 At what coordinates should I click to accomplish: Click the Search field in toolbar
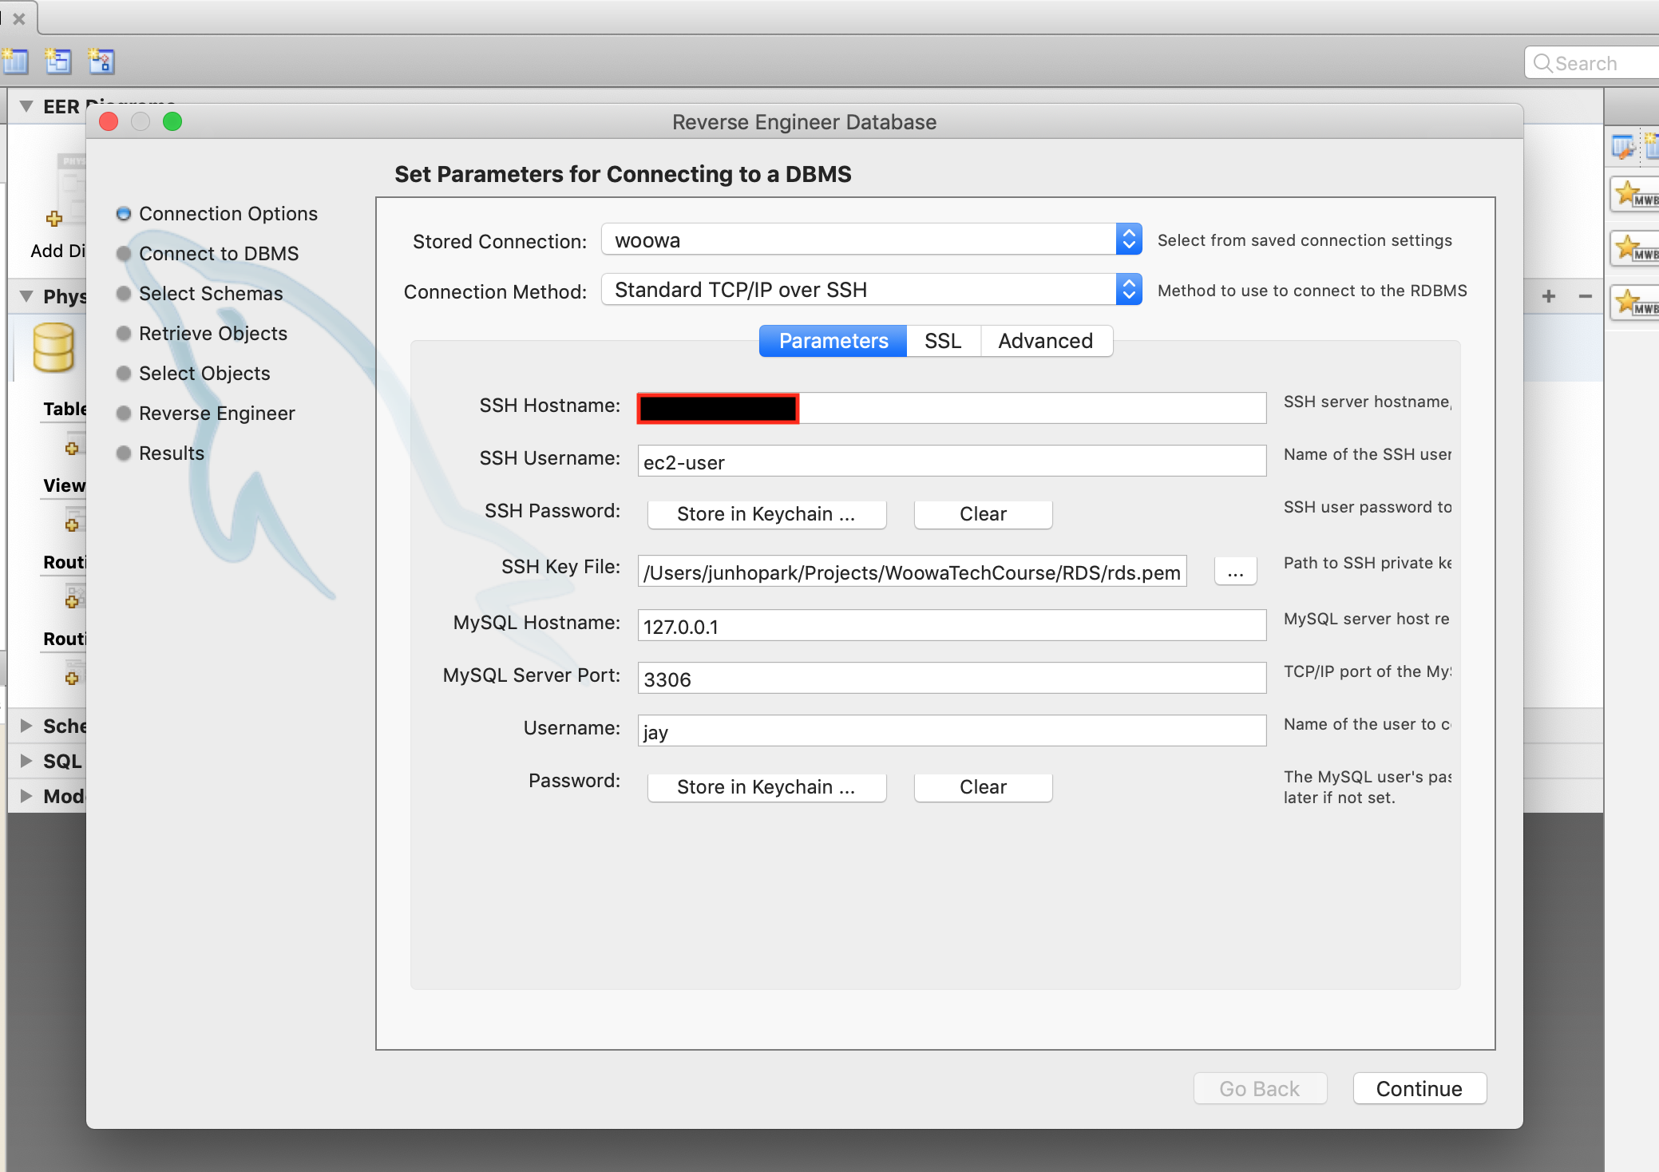[1592, 63]
